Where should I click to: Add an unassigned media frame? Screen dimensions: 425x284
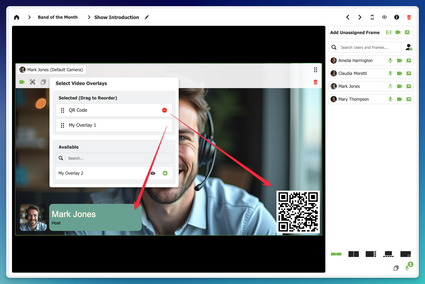click(389, 32)
